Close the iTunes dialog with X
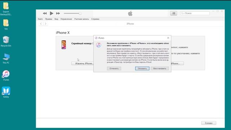Viewport: 231px width, 130px height. tap(168, 38)
